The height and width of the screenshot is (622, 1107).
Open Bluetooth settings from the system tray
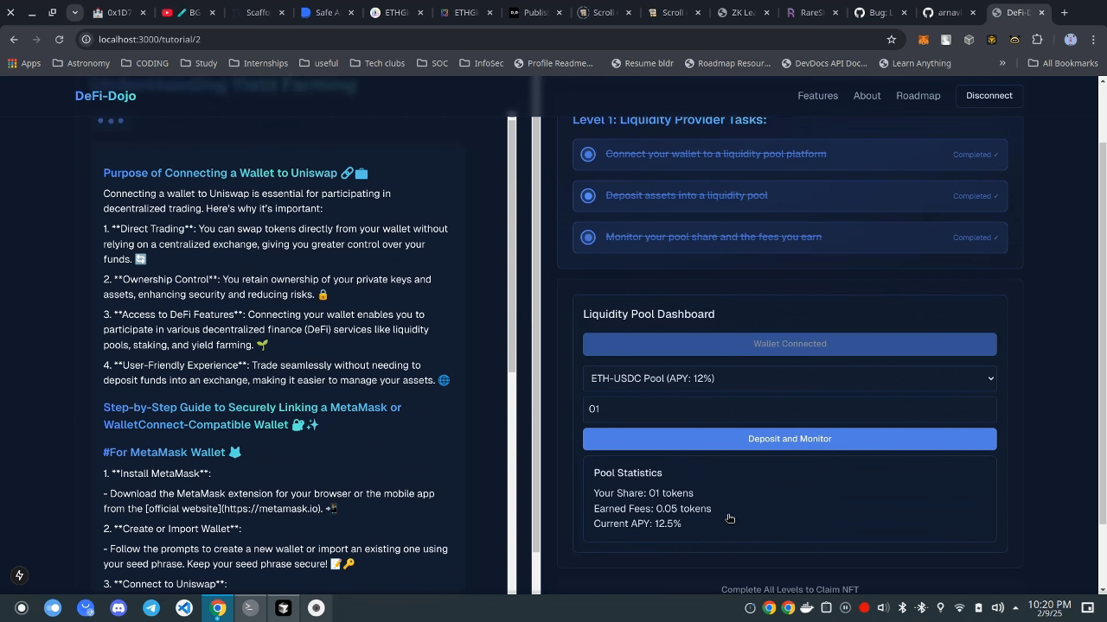click(x=902, y=608)
